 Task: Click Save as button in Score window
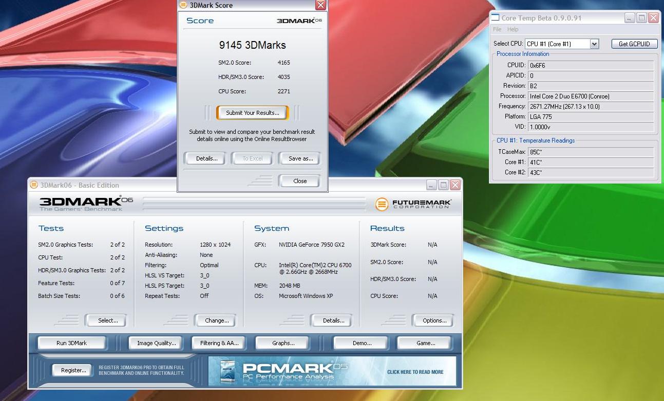(300, 158)
